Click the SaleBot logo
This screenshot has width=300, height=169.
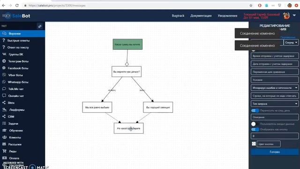click(x=16, y=15)
